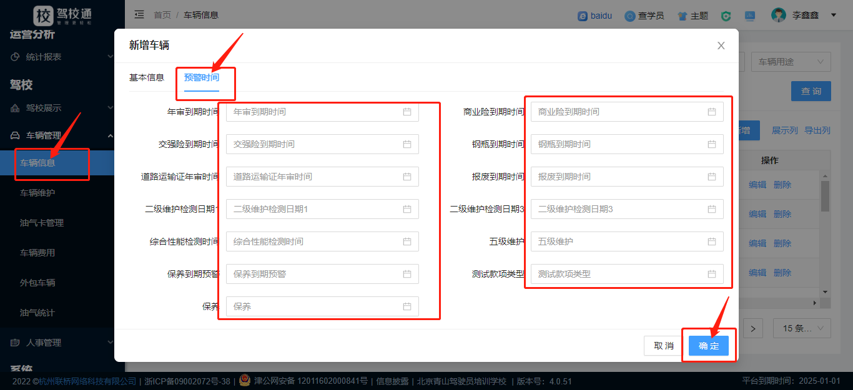Go to next page arrow in pagination
The width and height of the screenshot is (853, 390).
click(754, 328)
